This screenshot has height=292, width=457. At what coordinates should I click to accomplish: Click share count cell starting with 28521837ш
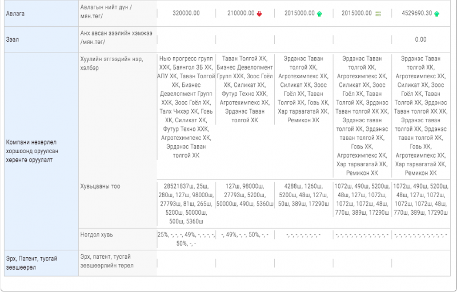pos(186,203)
